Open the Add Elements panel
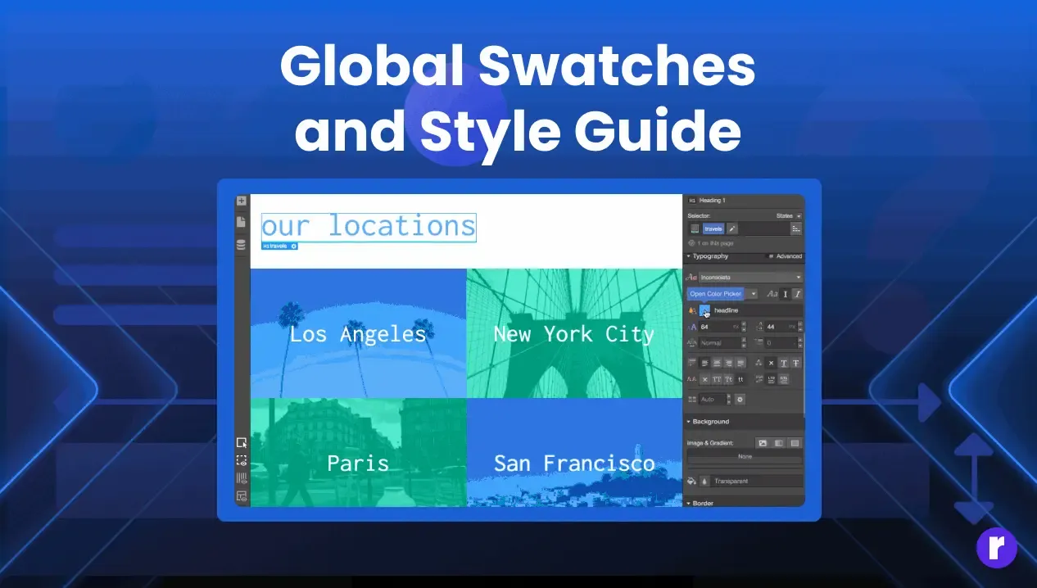 (x=241, y=201)
